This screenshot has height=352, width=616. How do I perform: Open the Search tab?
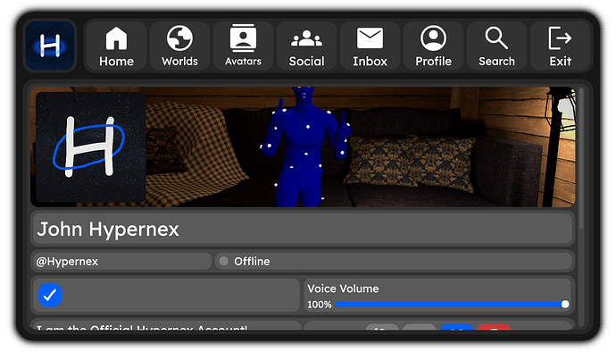pos(497,46)
